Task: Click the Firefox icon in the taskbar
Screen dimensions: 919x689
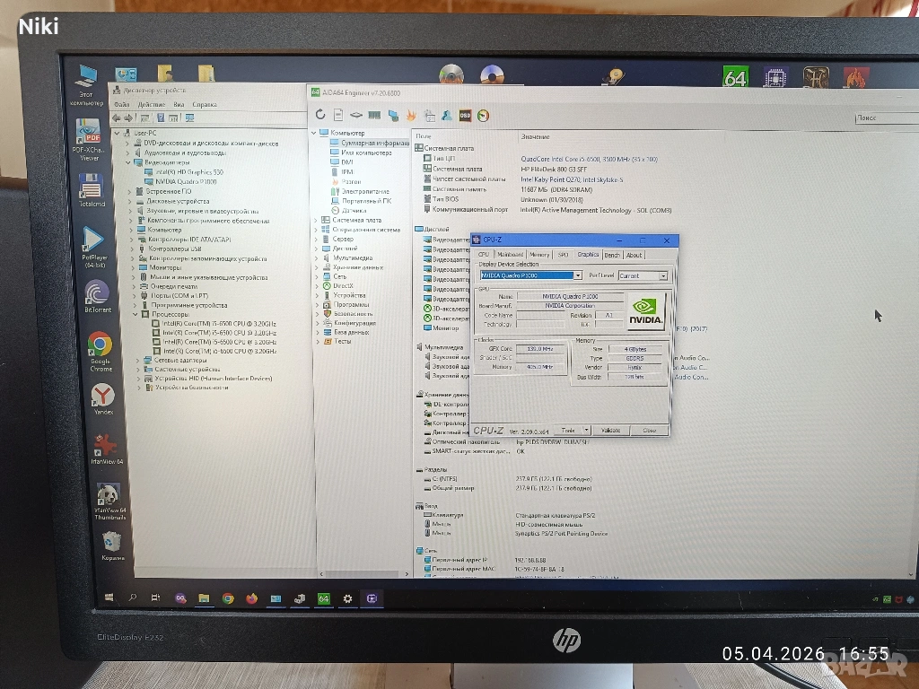Action: coord(251,598)
